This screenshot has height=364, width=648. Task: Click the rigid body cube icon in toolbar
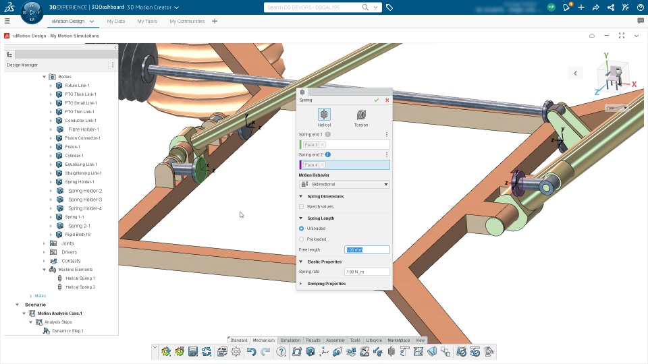[x=310, y=352]
